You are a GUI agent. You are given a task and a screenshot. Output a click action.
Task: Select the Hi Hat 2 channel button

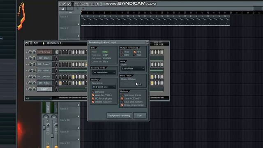[x=44, y=70]
